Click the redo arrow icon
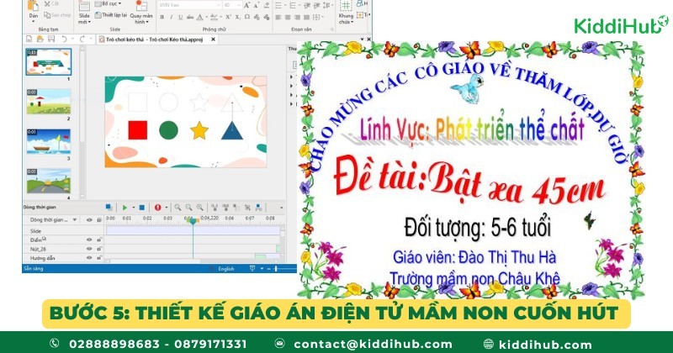The image size is (673, 353). (82, 39)
